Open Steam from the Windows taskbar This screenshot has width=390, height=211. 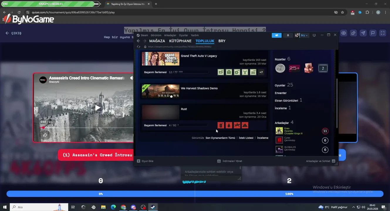click(x=153, y=207)
